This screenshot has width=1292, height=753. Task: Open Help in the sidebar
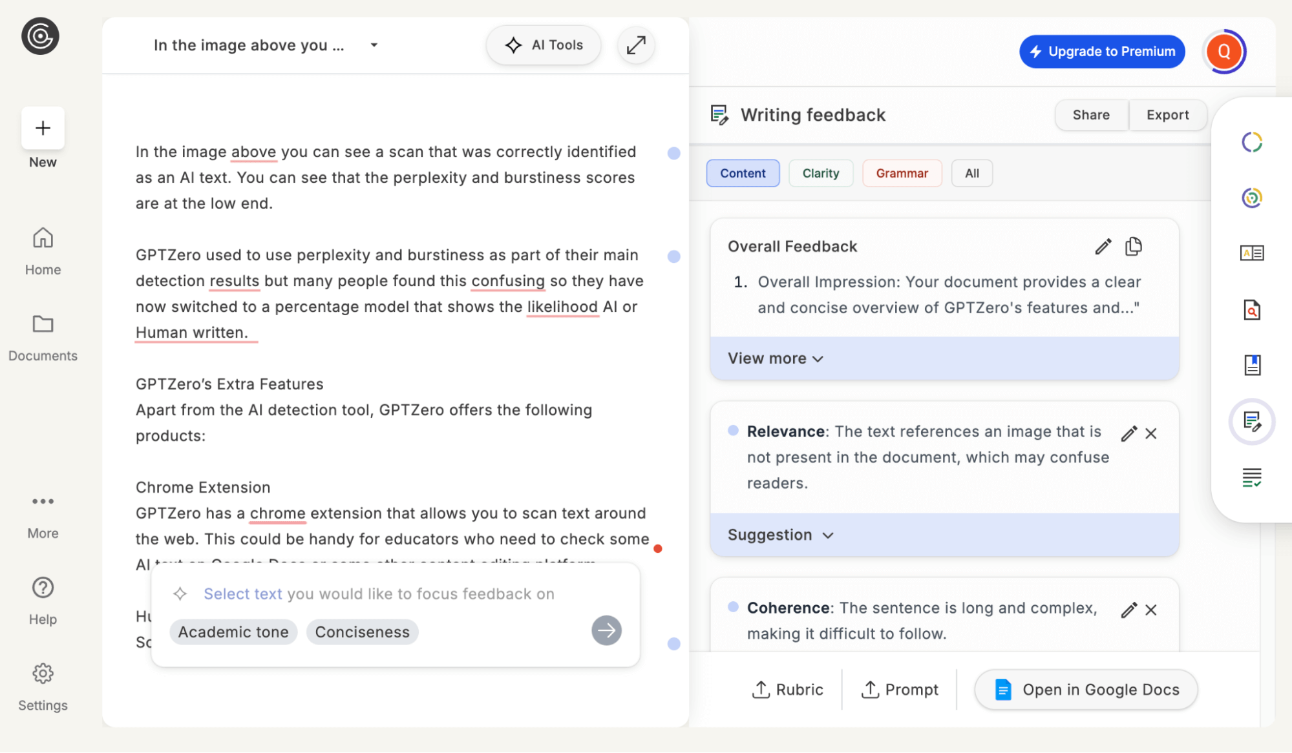(x=43, y=601)
